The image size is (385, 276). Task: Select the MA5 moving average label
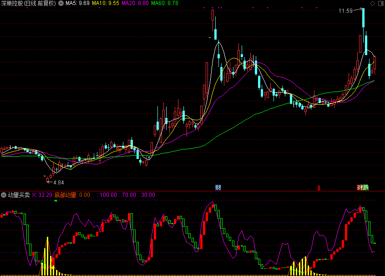[77, 3]
